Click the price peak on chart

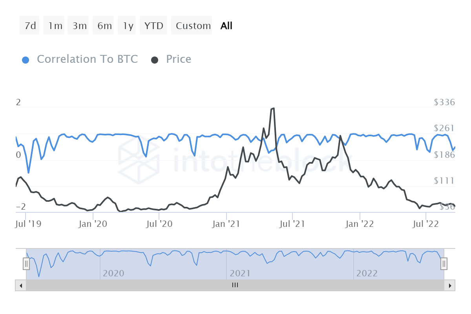(x=273, y=108)
